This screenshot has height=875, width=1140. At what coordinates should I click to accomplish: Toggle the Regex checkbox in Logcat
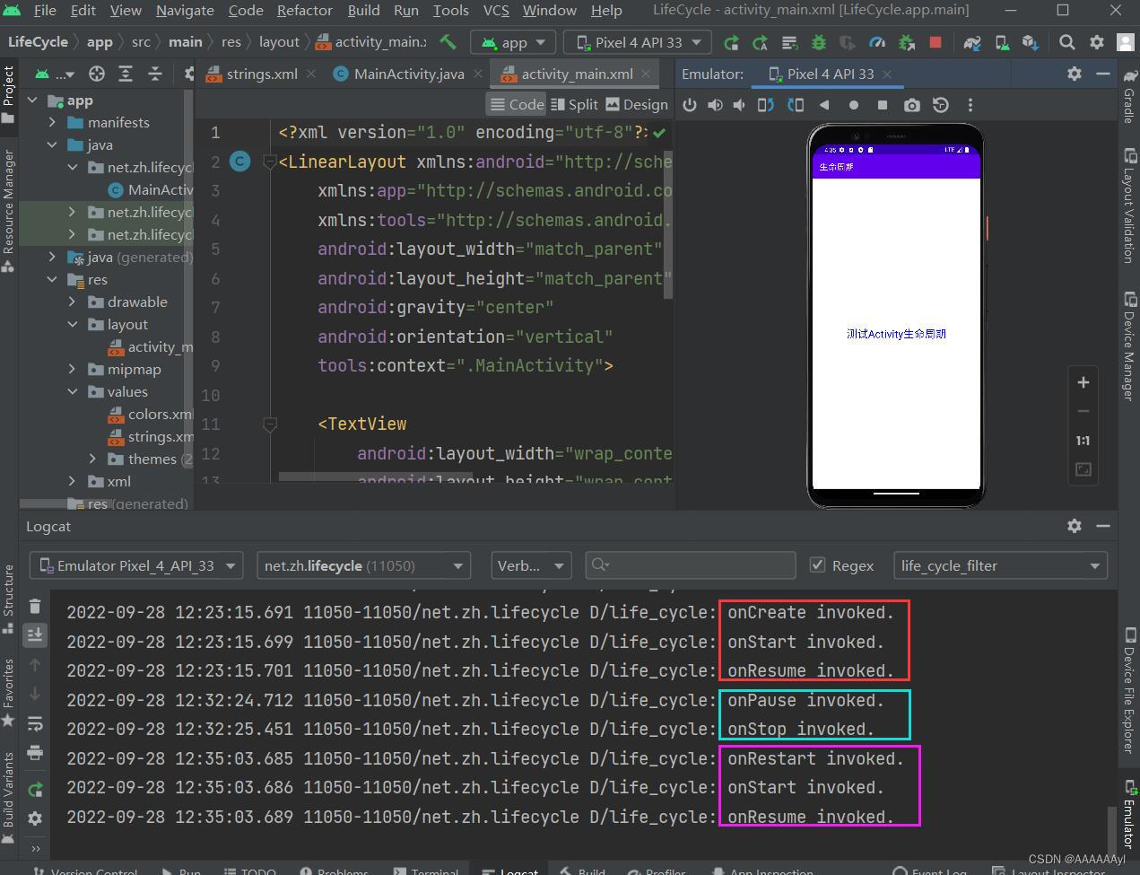click(817, 564)
